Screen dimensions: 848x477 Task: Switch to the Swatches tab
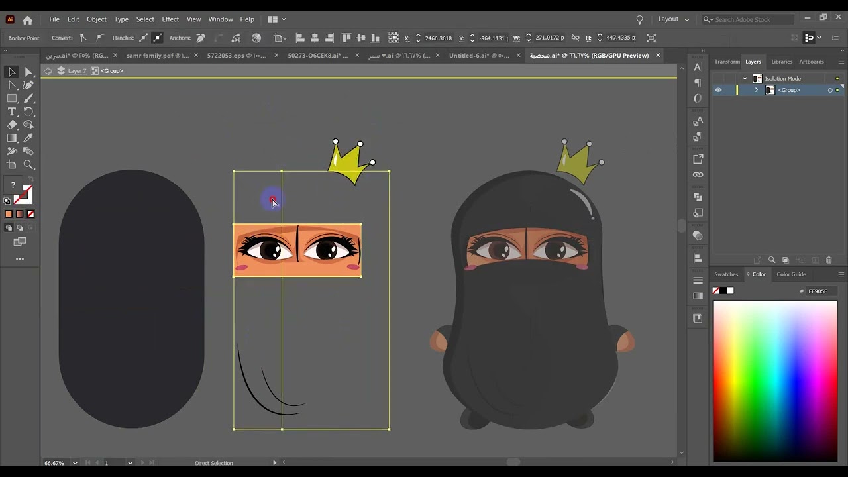(726, 274)
